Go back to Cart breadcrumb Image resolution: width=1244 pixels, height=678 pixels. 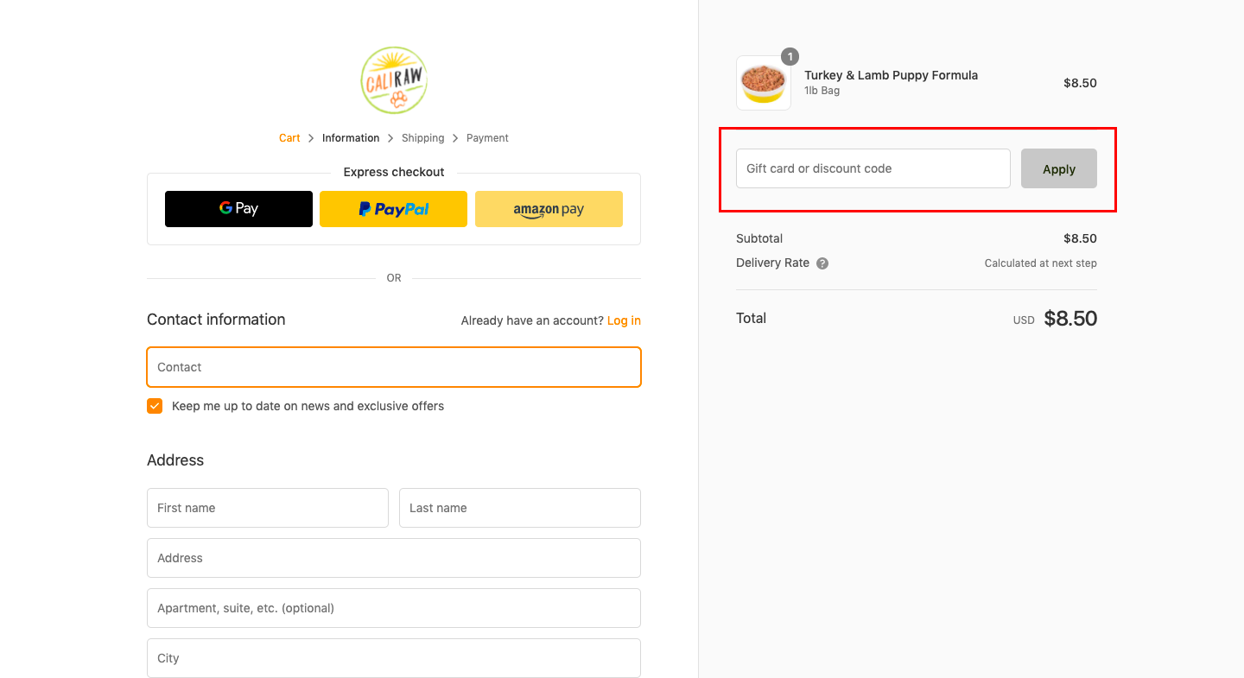pos(289,138)
